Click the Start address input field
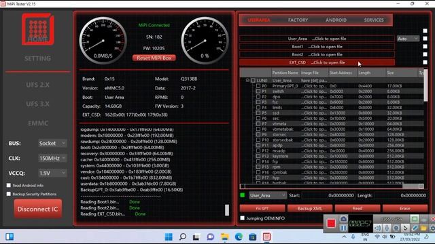435x244 pixels. tap(328, 196)
